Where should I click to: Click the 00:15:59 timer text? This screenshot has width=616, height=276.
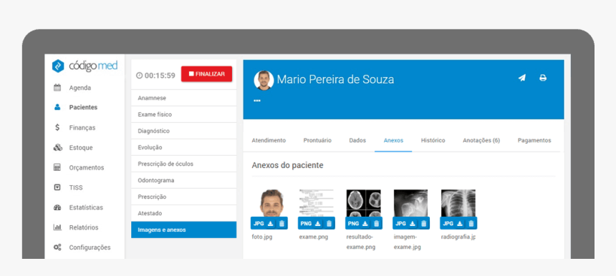pos(160,75)
